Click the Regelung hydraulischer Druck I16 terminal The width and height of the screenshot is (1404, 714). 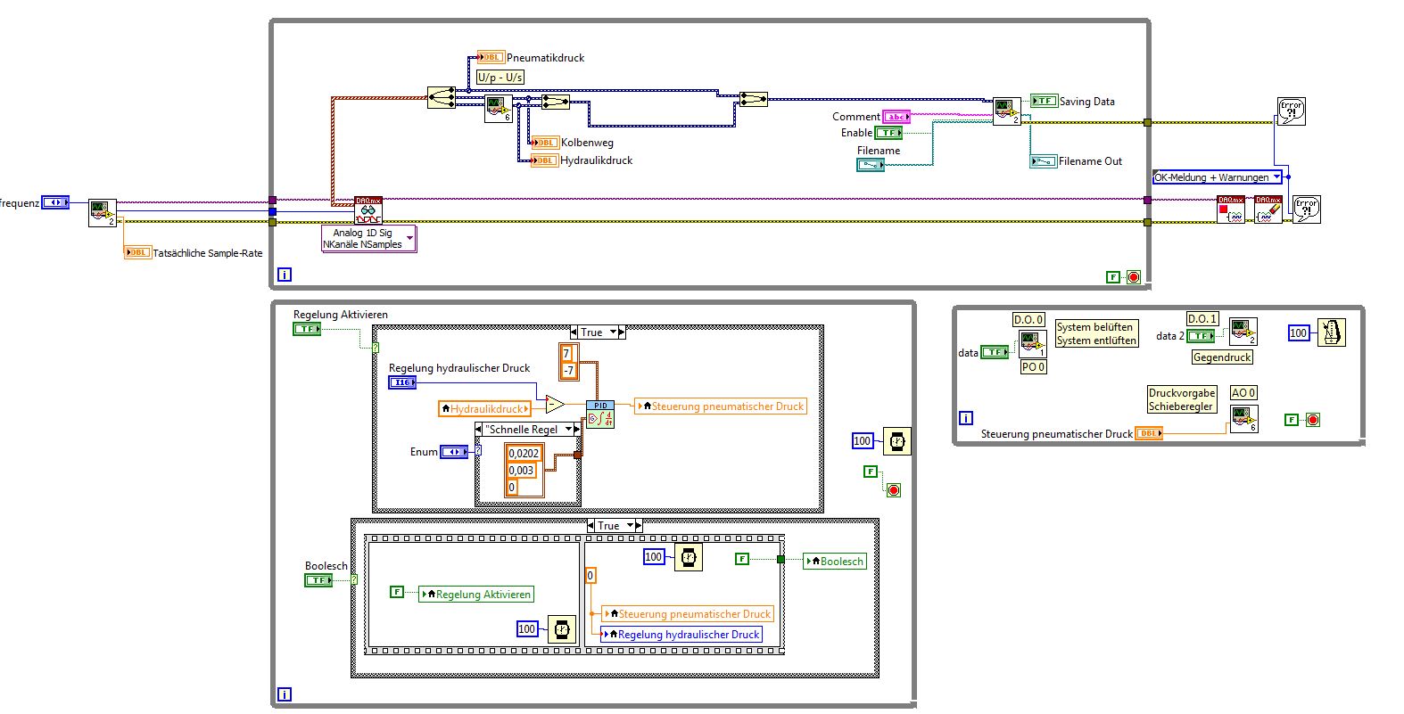402,382
